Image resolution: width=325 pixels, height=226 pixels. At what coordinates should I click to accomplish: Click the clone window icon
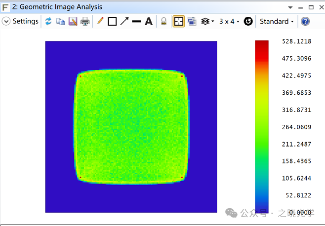point(192,21)
